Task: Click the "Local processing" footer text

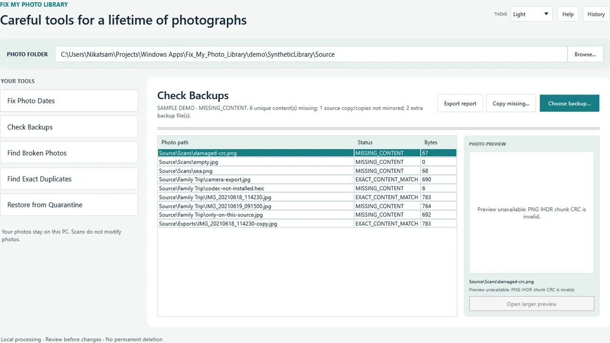Action: [x=20, y=340]
